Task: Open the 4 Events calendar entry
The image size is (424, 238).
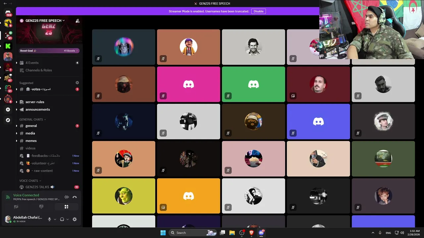Action: click(49, 63)
